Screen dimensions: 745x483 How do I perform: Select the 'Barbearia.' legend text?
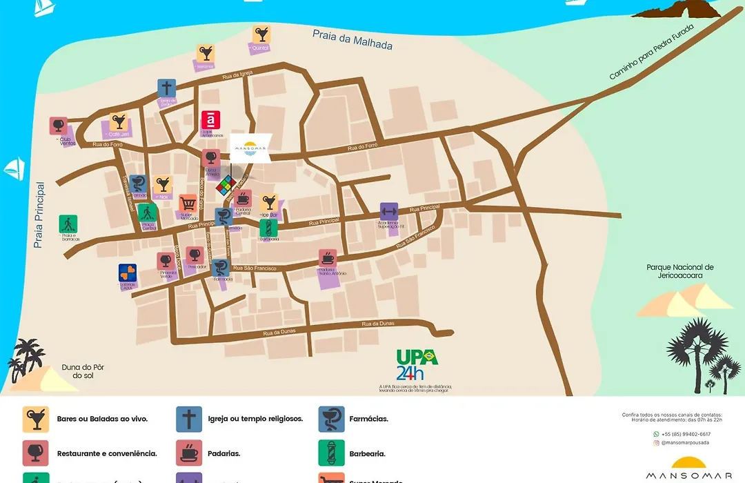click(x=367, y=453)
